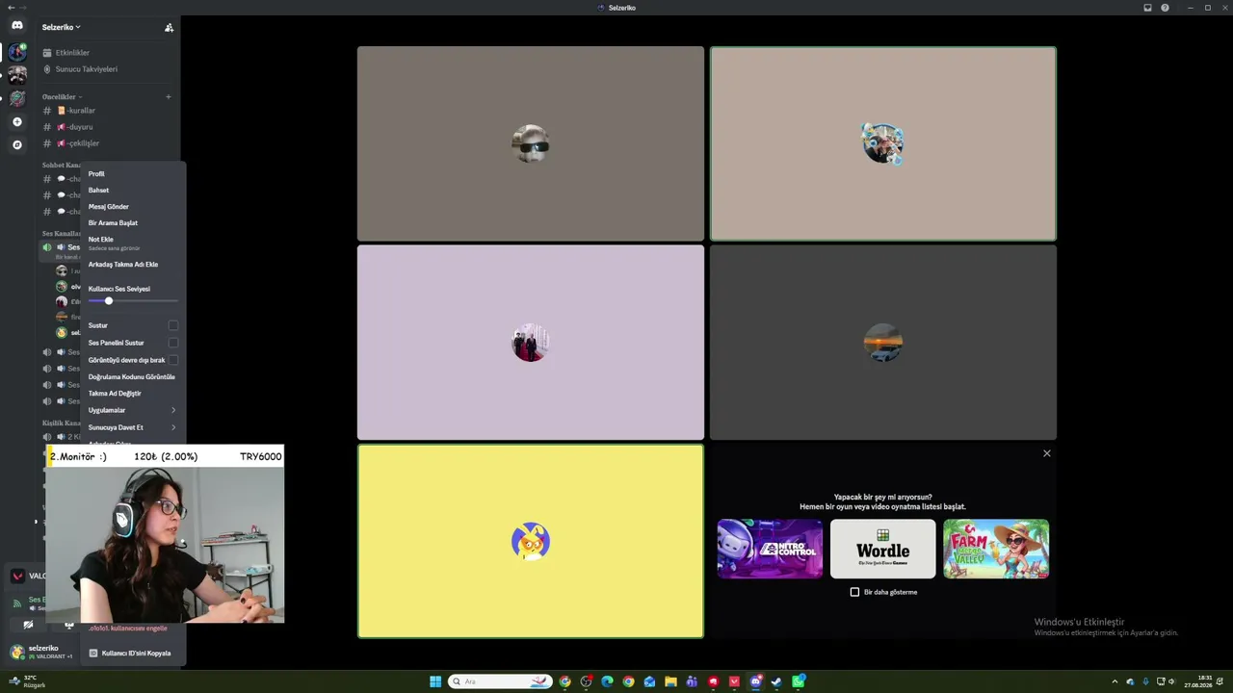This screenshot has width=1233, height=693.
Task: Open the voice connection signal icon
Action: click(x=16, y=604)
